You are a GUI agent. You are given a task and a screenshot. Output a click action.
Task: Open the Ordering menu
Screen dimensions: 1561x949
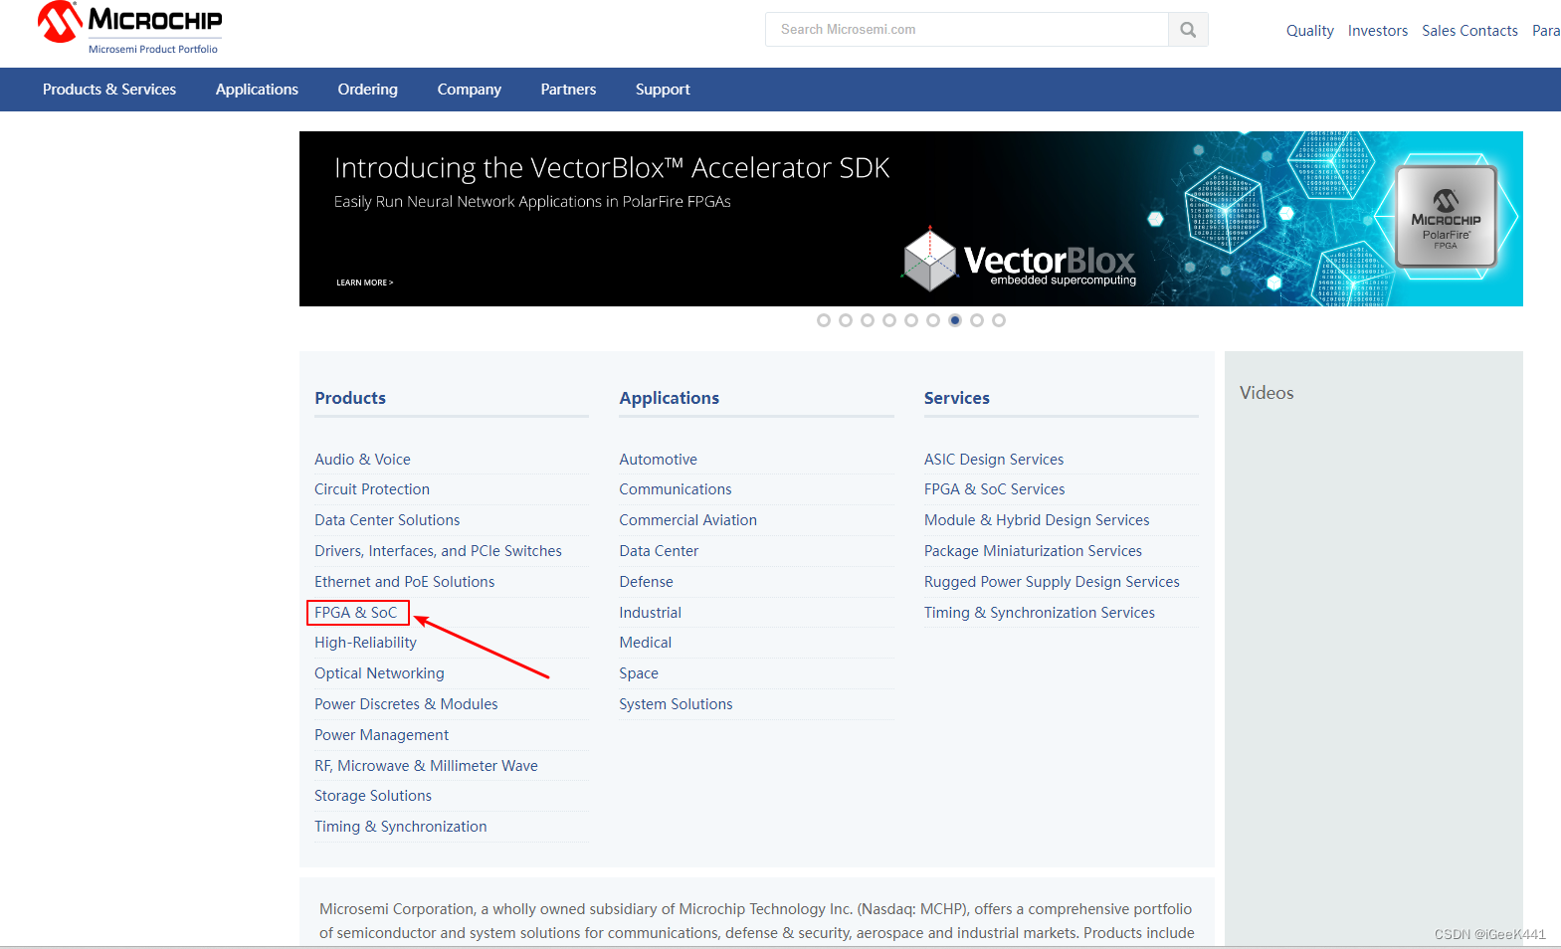tap(368, 90)
